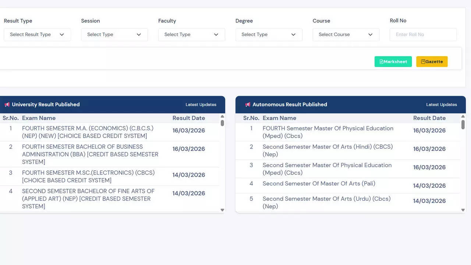Image resolution: width=471 pixels, height=265 pixels.
Task: Open the Select Course dropdown
Action: pyautogui.click(x=346, y=35)
